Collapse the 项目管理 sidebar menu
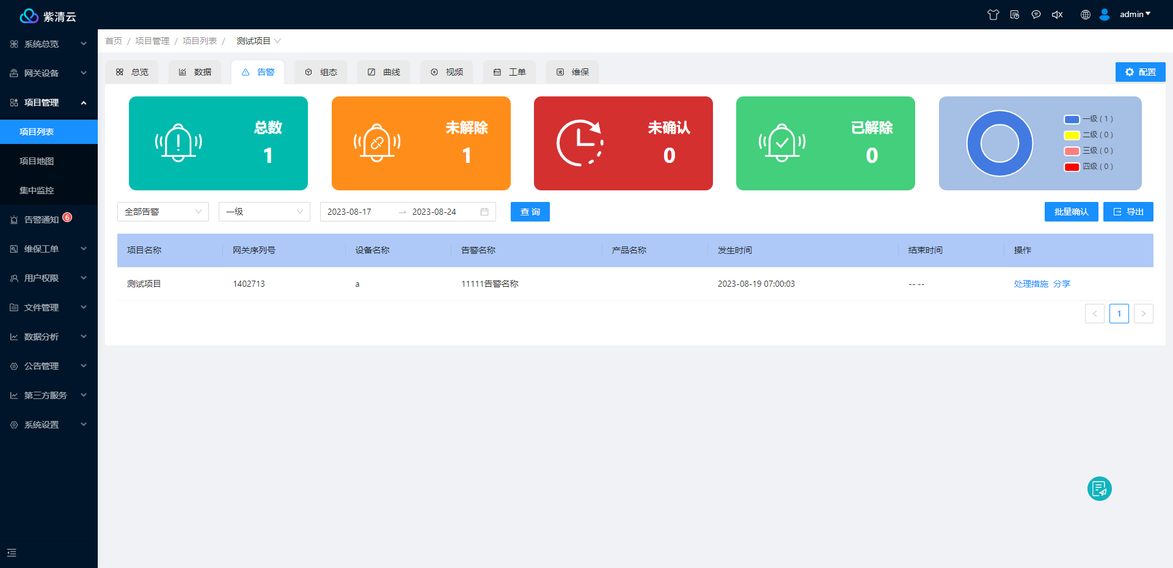The image size is (1173, 568). tap(49, 102)
